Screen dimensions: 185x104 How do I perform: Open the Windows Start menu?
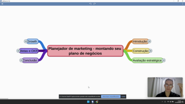[x=88, y=102]
